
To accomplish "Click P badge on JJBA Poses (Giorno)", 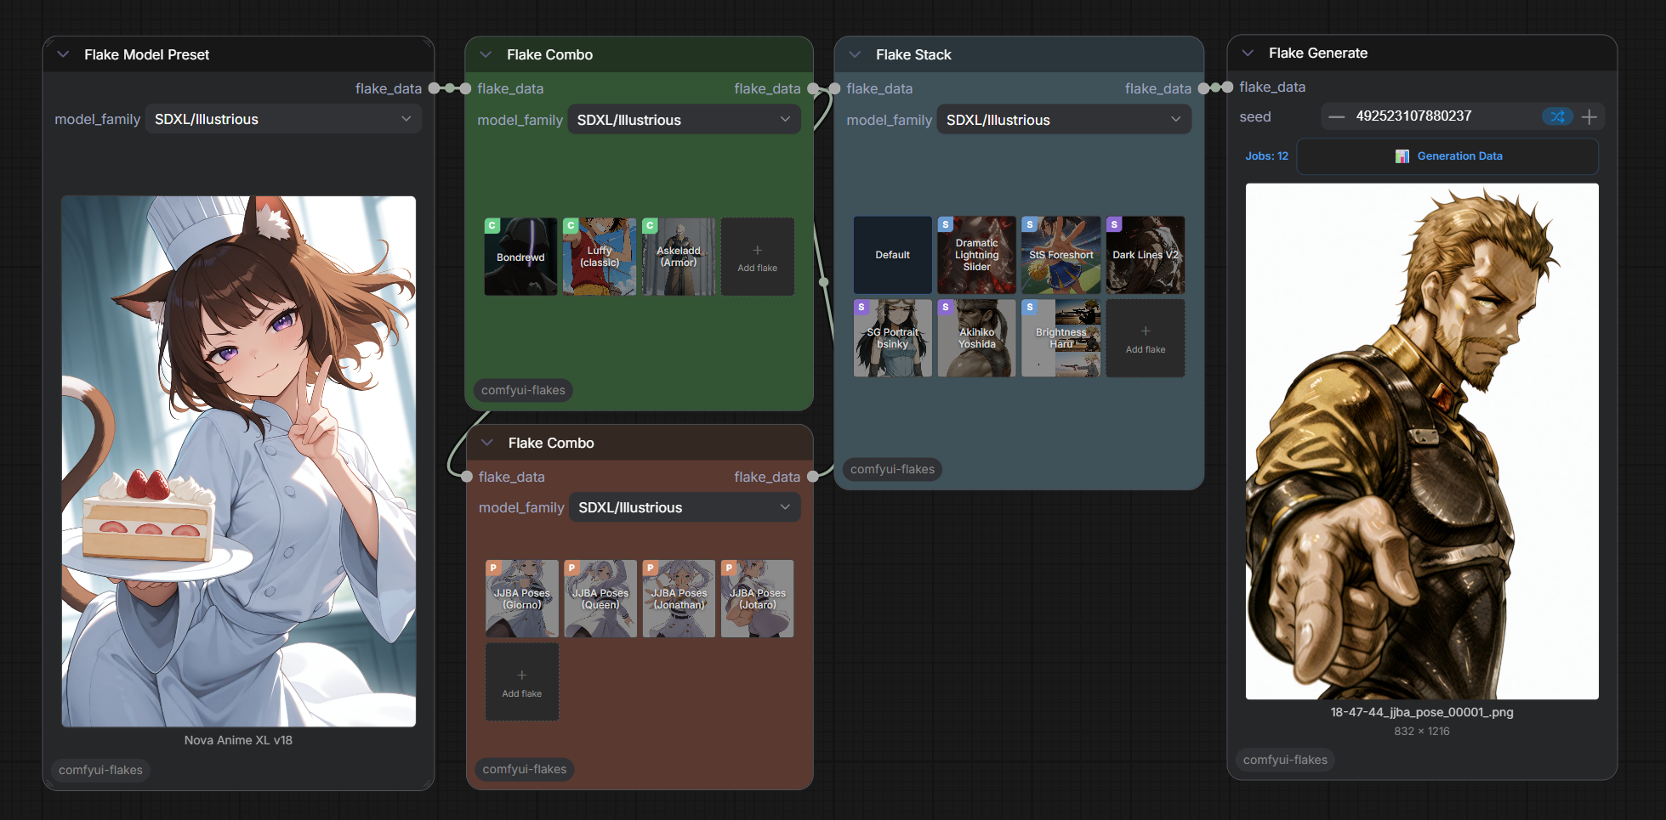I will point(493,568).
